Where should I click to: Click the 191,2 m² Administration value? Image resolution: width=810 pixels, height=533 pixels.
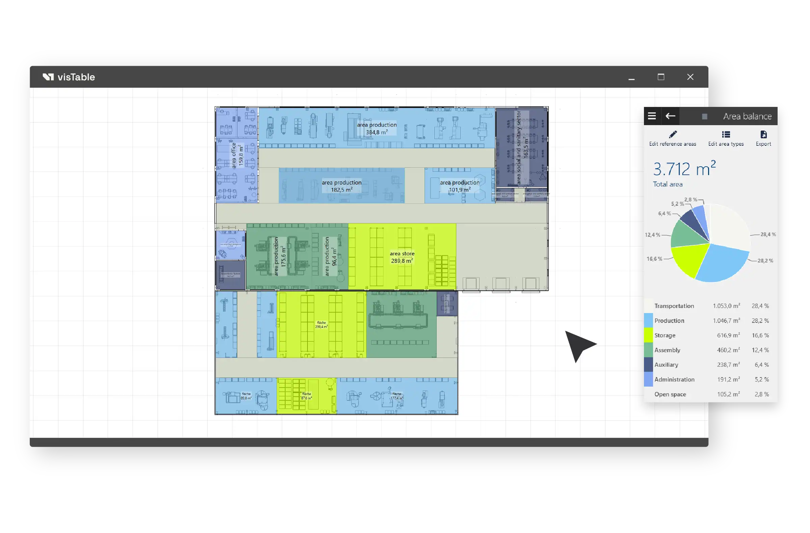click(x=728, y=379)
